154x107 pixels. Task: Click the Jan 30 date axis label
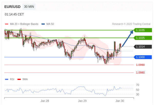[120, 101]
